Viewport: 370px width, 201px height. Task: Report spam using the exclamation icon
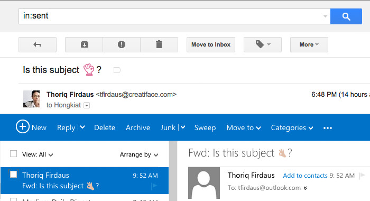click(122, 44)
